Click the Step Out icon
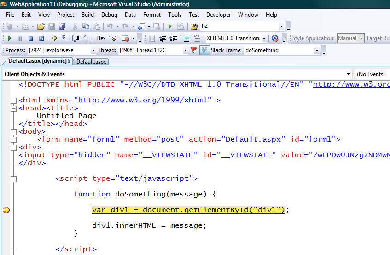This screenshot has height=255, width=390. 86,38
